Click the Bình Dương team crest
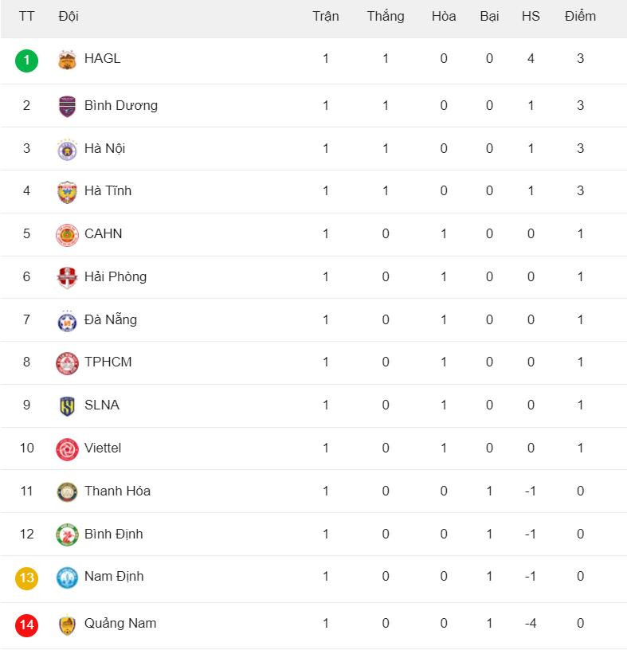Viewport: 627px width, 650px height. click(x=67, y=106)
